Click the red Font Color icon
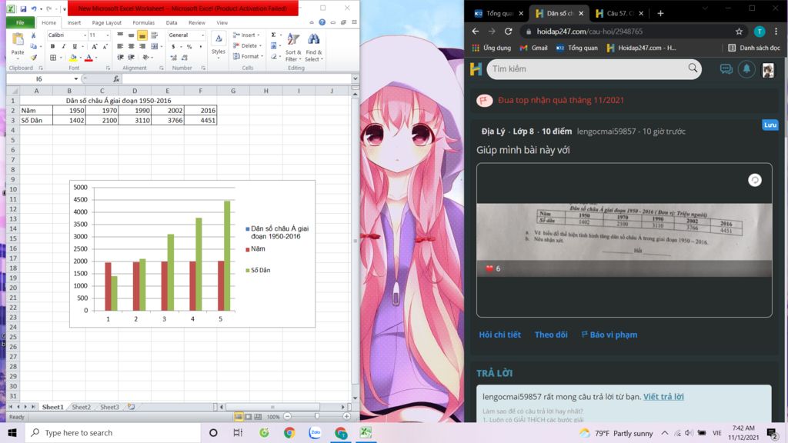 click(x=89, y=58)
